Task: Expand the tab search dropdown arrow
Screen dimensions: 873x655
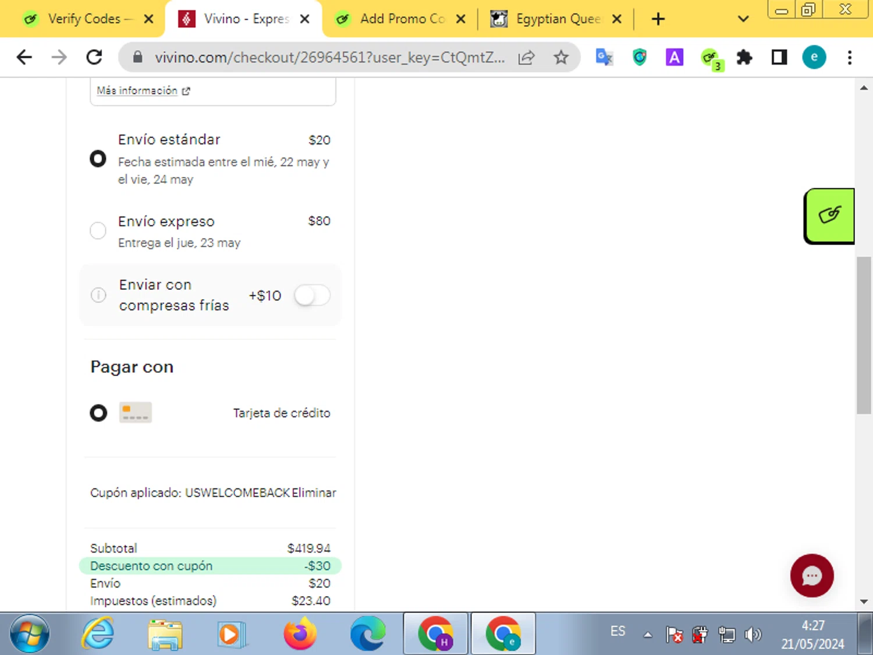Action: click(x=743, y=19)
